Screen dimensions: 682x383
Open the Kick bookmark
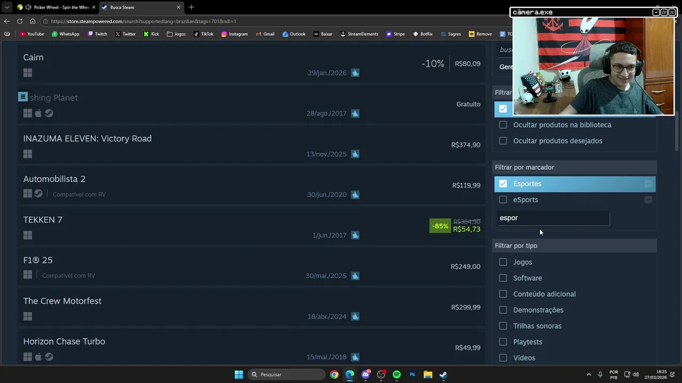pyautogui.click(x=151, y=34)
